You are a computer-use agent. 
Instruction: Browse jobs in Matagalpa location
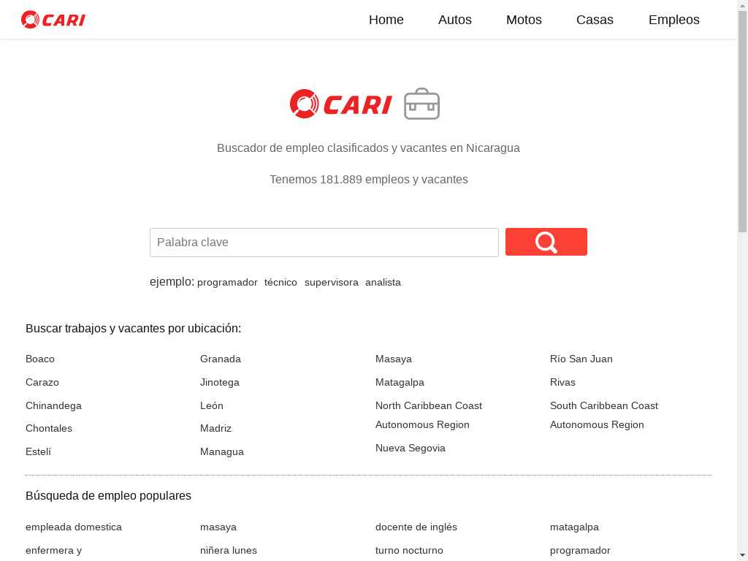(400, 382)
